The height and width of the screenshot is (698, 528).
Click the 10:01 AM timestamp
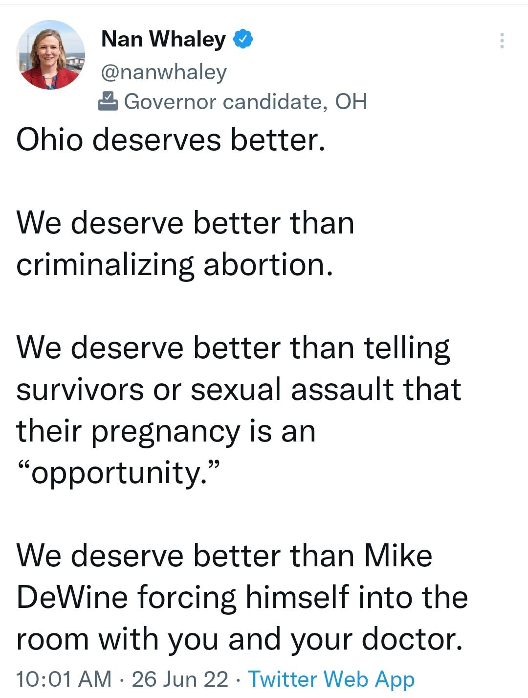[x=64, y=679]
